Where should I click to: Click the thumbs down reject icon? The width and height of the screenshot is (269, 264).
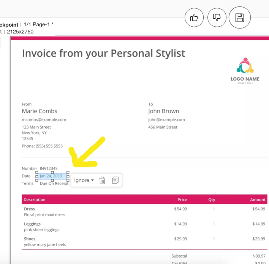coord(217,17)
